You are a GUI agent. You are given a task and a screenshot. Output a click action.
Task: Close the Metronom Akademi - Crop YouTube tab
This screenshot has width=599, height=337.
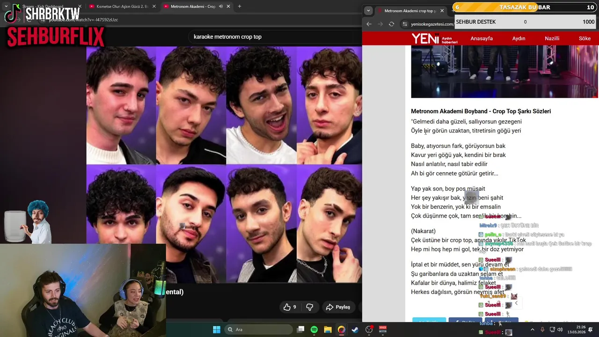[228, 7]
